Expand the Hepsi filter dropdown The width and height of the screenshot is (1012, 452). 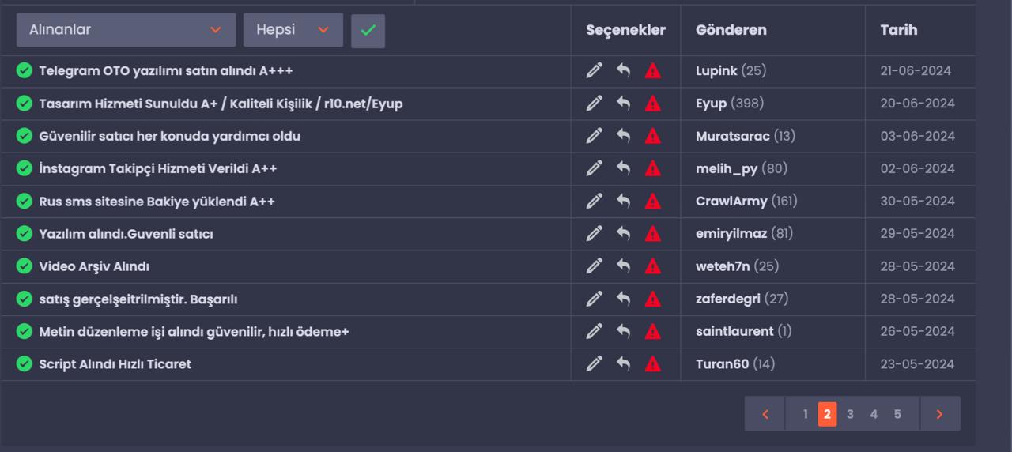tap(293, 30)
